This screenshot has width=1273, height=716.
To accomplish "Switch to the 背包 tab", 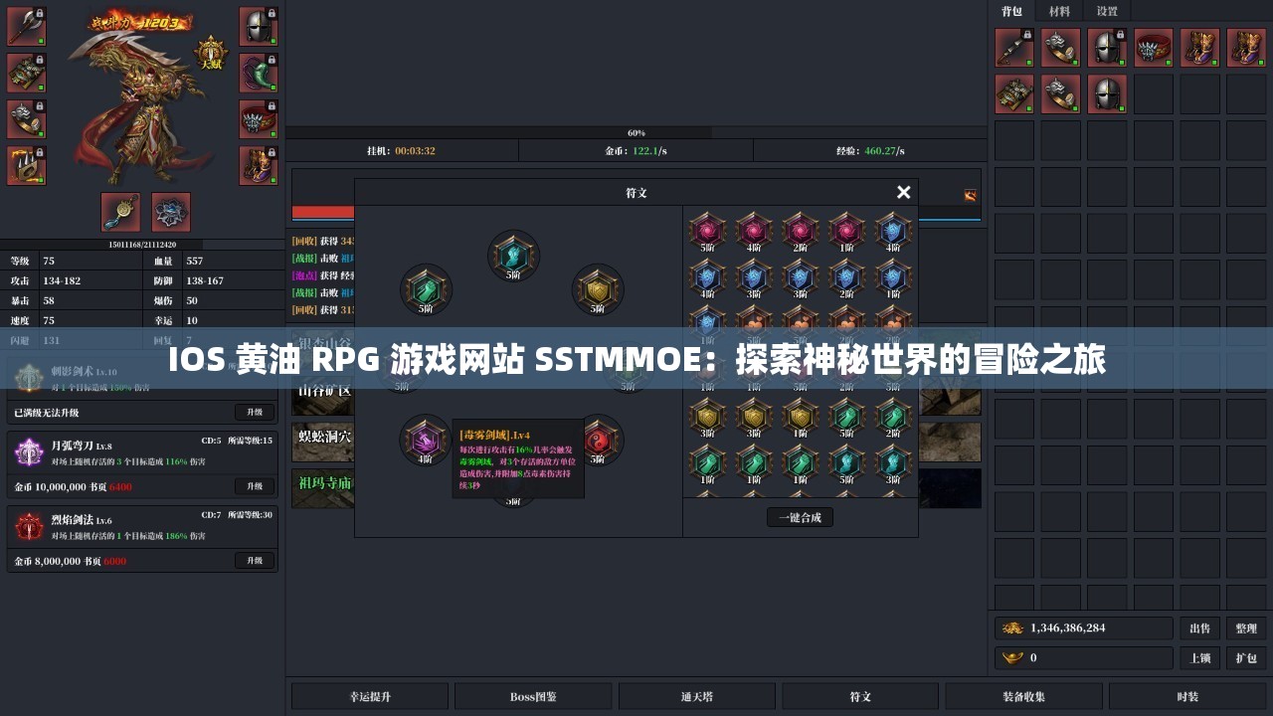I will point(1011,11).
